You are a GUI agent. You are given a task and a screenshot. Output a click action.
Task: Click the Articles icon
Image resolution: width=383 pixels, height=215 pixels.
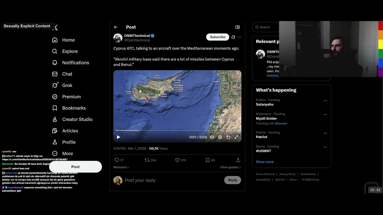pyautogui.click(x=55, y=131)
